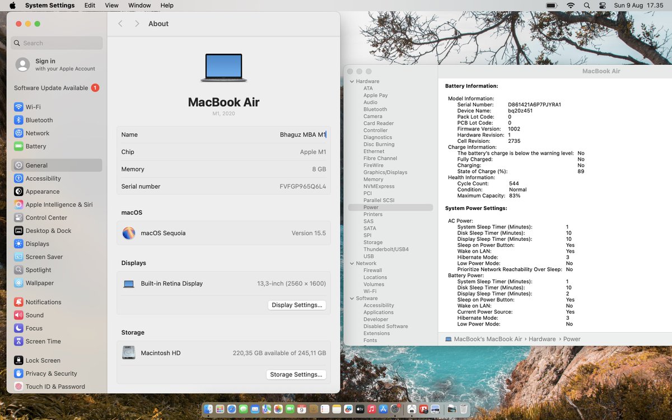Screen dimensions: 672x420
Task: Open Control Center from menu bar
Action: coord(603,6)
